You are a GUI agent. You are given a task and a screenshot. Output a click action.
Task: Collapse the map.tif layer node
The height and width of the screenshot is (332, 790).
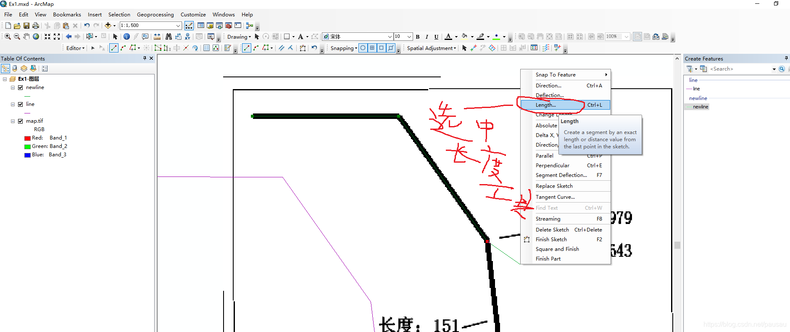(x=13, y=121)
